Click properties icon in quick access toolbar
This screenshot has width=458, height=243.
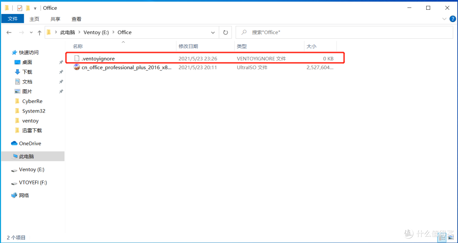click(20, 8)
